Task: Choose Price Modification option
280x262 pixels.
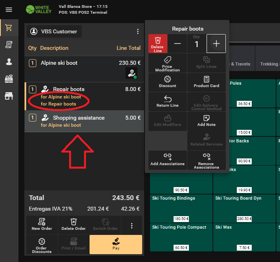Action: 168,63
